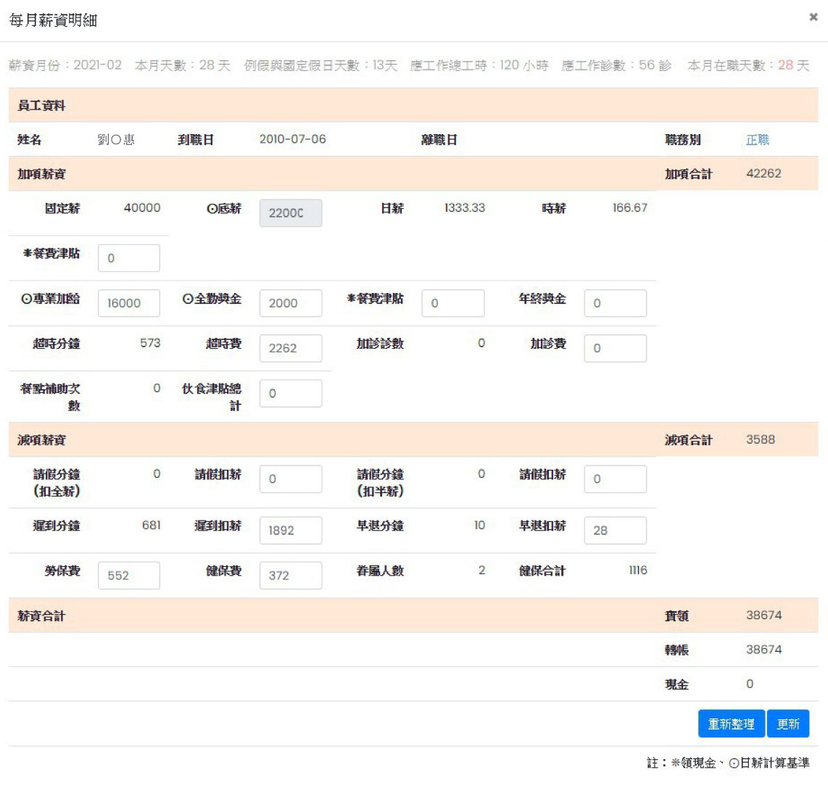Image resolution: width=828 pixels, height=799 pixels.
Task: Select the 早退扣薪 input field
Action: 615,531
